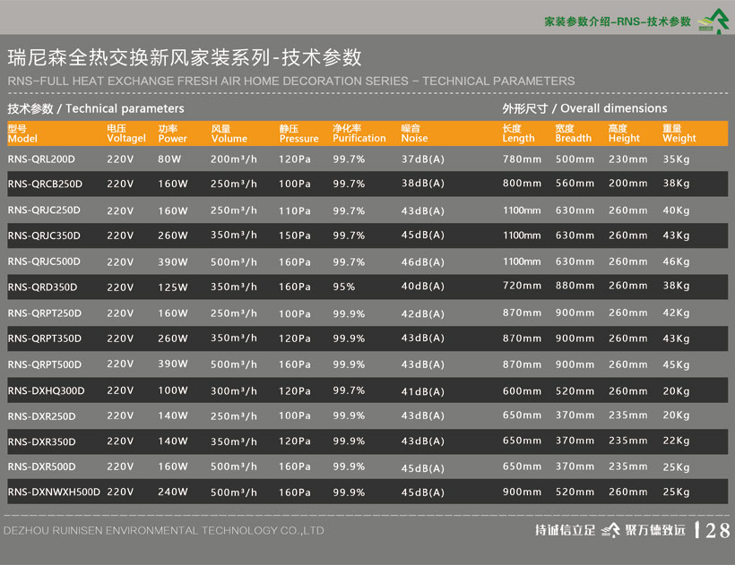Select the RNS-DXNWXH500D model name
Image resolution: width=735 pixels, height=565 pixels.
click(54, 492)
